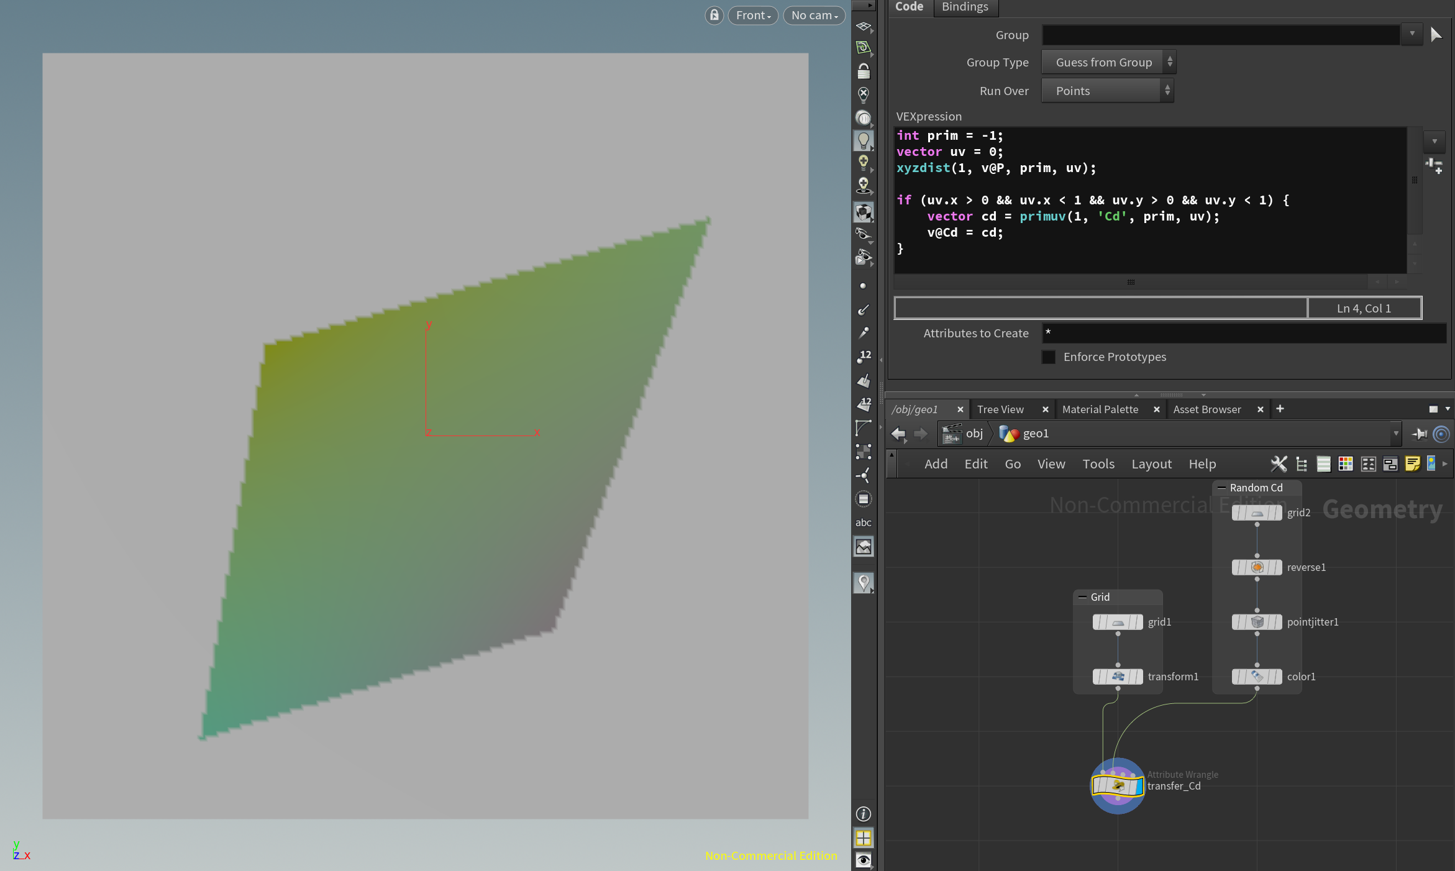The width and height of the screenshot is (1455, 871).
Task: Click the eye visibility options icon
Action: 864,860
